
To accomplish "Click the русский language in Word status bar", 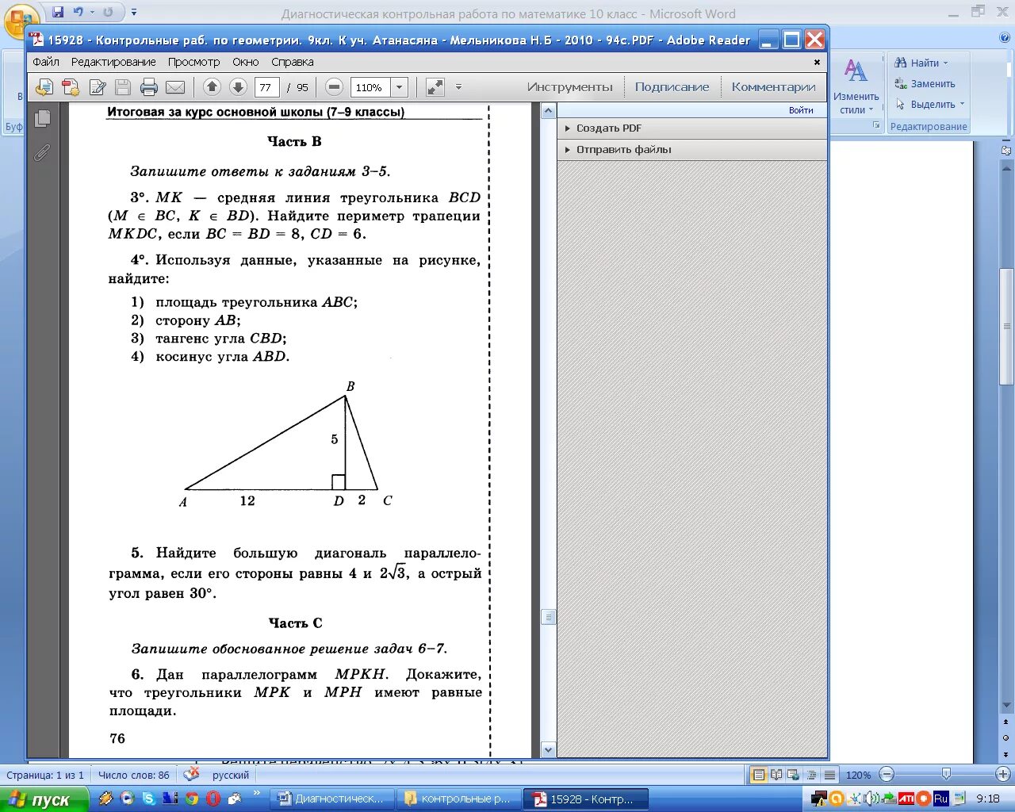I will coord(231,775).
